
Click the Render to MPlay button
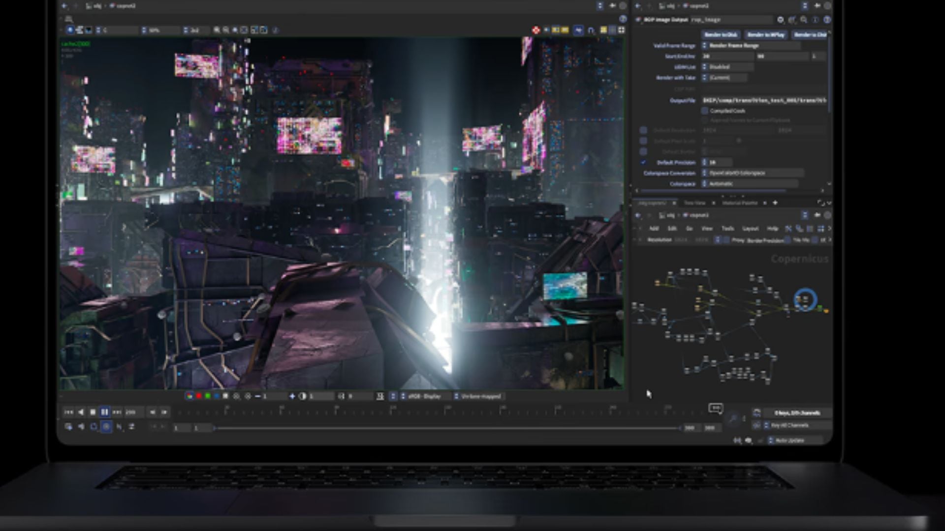coord(766,35)
